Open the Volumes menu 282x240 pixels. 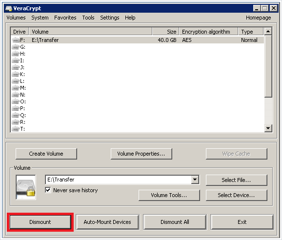point(16,18)
